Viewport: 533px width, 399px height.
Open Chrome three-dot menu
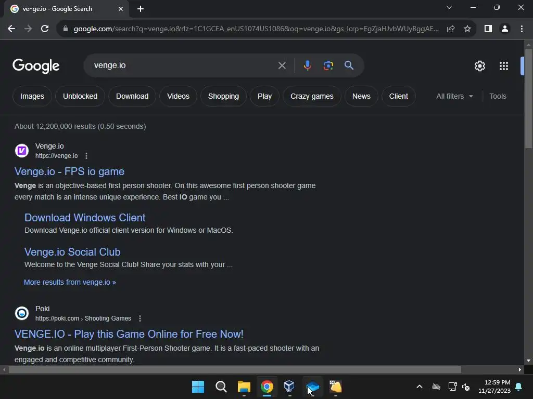(x=522, y=29)
